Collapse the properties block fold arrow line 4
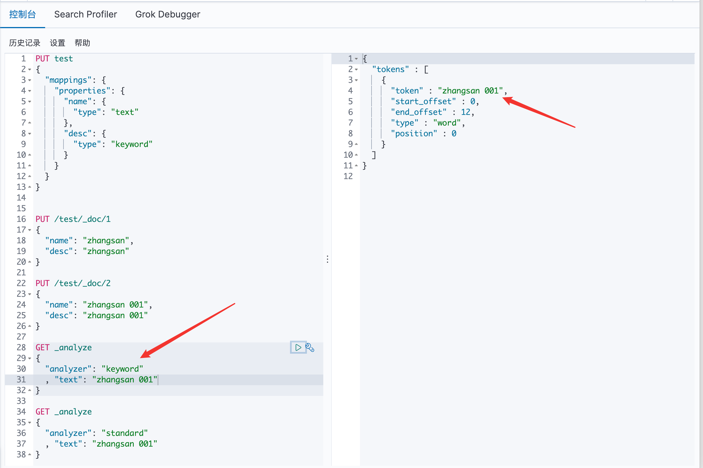 tap(30, 91)
